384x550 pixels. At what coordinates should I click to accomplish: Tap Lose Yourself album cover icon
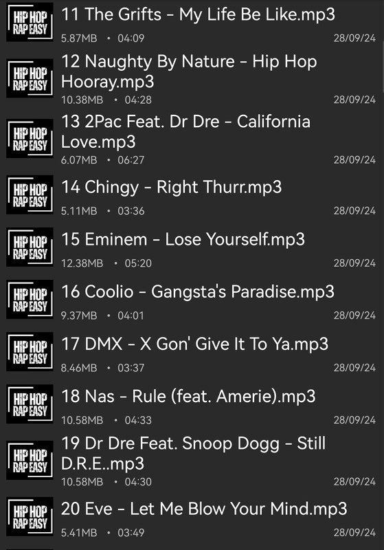point(30,247)
